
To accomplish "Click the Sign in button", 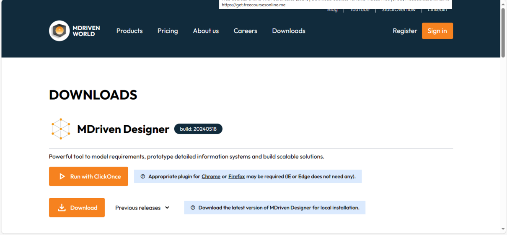I will pyautogui.click(x=437, y=31).
